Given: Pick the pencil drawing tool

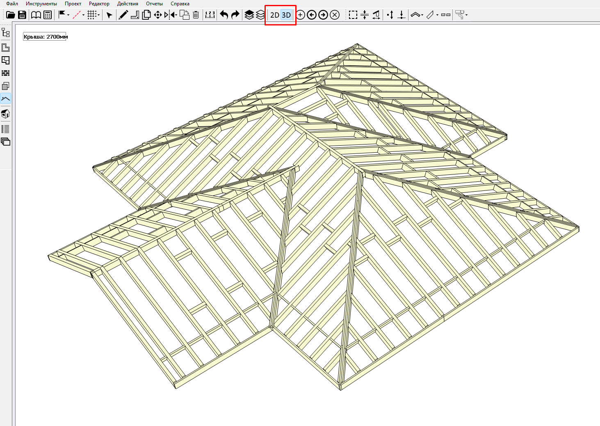Looking at the screenshot, I should 123,15.
